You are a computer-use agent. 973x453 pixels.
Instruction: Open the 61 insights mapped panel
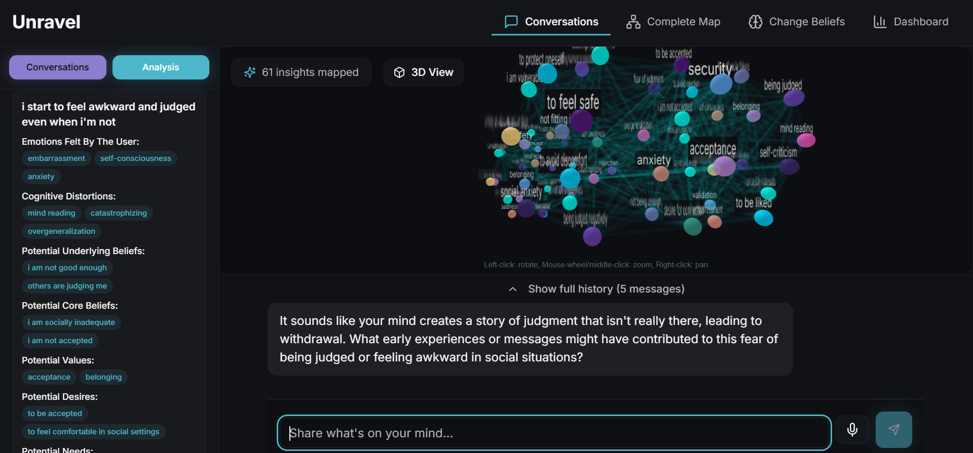(301, 72)
